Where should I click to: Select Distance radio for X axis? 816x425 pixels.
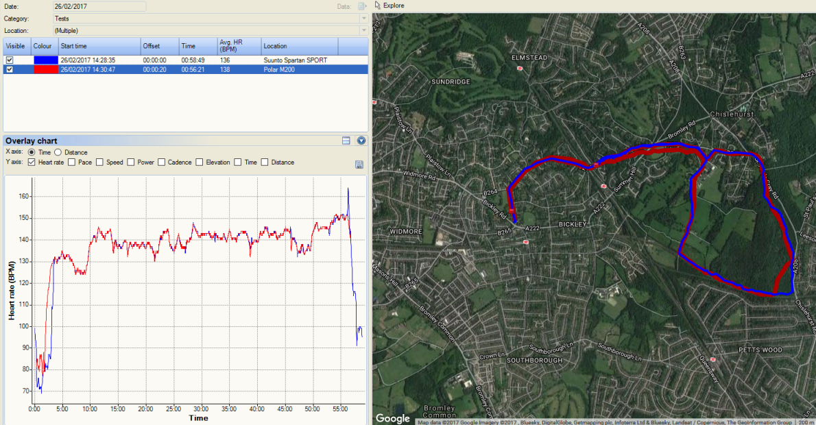(x=58, y=152)
